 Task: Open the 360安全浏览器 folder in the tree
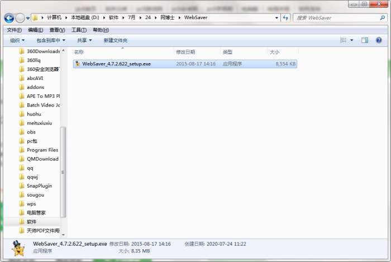(43, 69)
